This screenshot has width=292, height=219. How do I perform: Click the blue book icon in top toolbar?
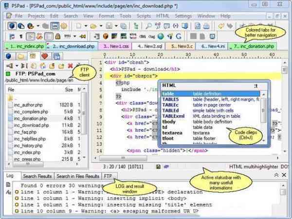pos(185,26)
